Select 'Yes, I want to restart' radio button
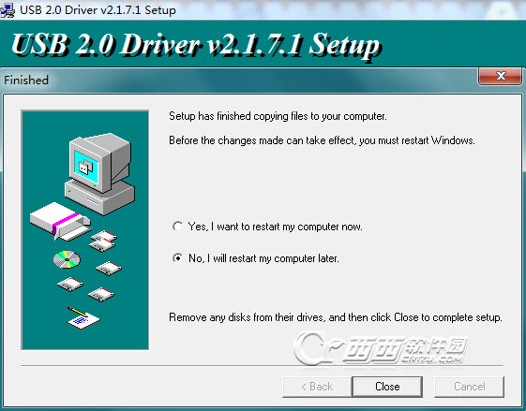The image size is (526, 411). (x=177, y=227)
